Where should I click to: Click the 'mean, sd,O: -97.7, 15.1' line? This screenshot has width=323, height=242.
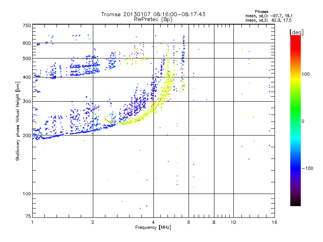tap(269, 16)
